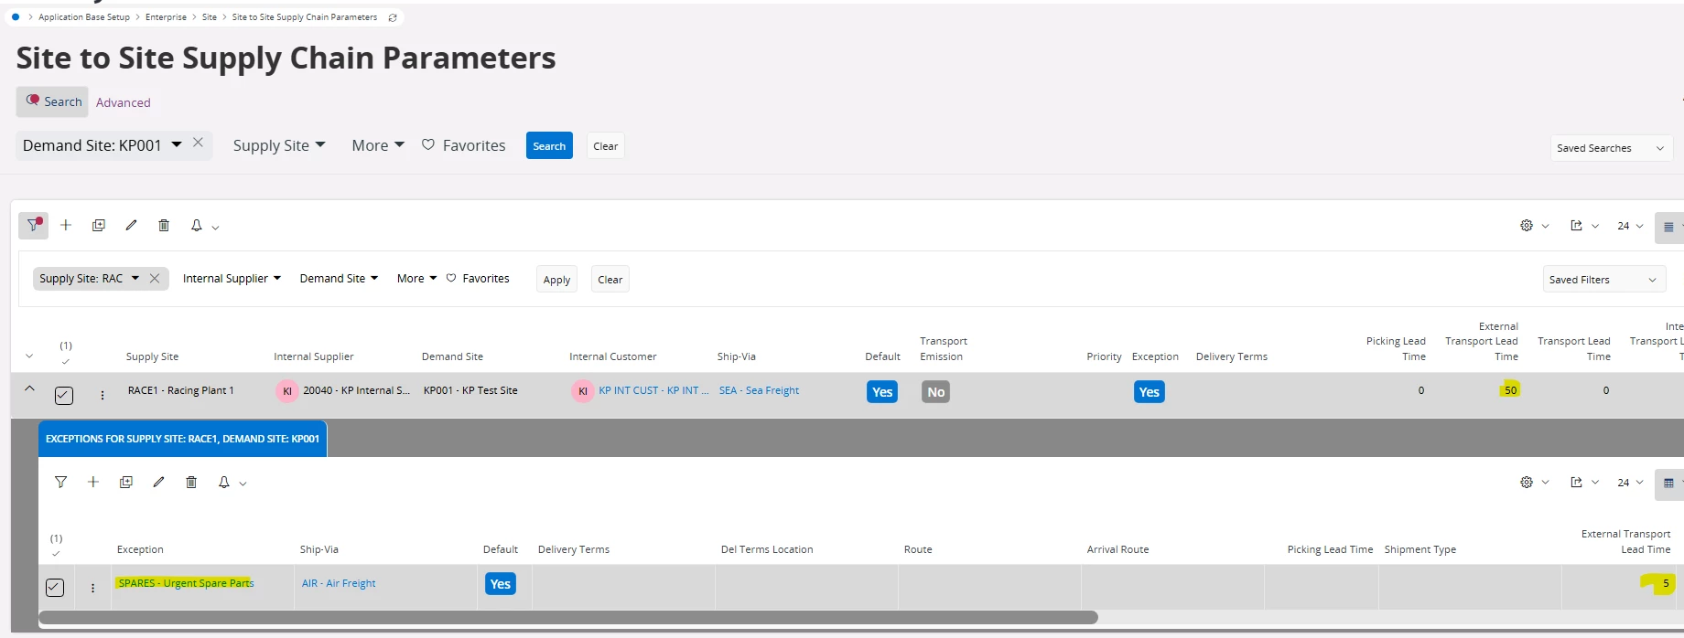Open exceptions page size 24 dropdown
This screenshot has height=638, width=1684.
click(1630, 483)
